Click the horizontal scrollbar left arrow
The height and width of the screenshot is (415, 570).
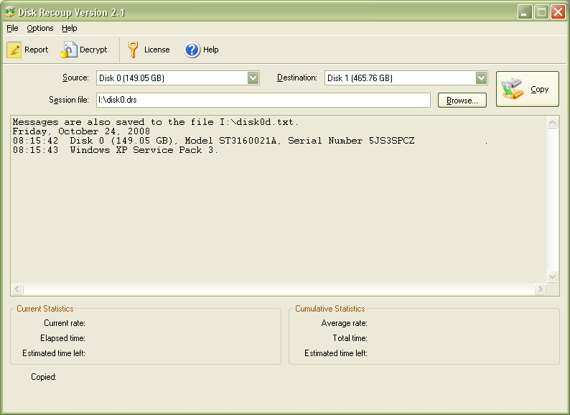pyautogui.click(x=17, y=289)
